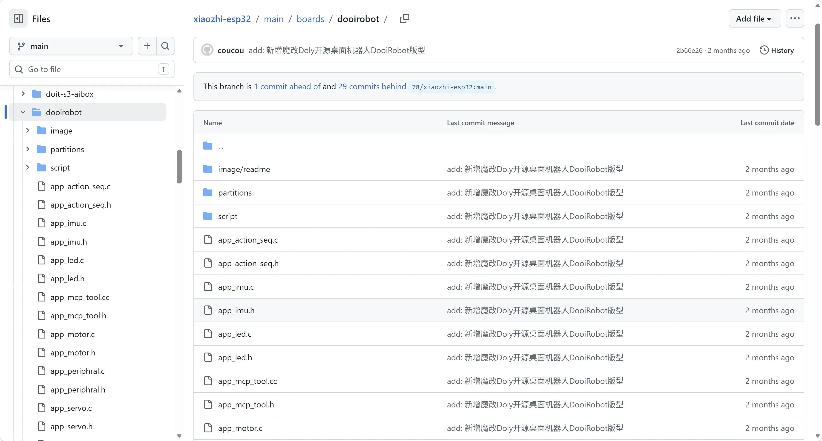Collapse the file tree side panel icon
The width and height of the screenshot is (822, 441).
click(x=18, y=18)
